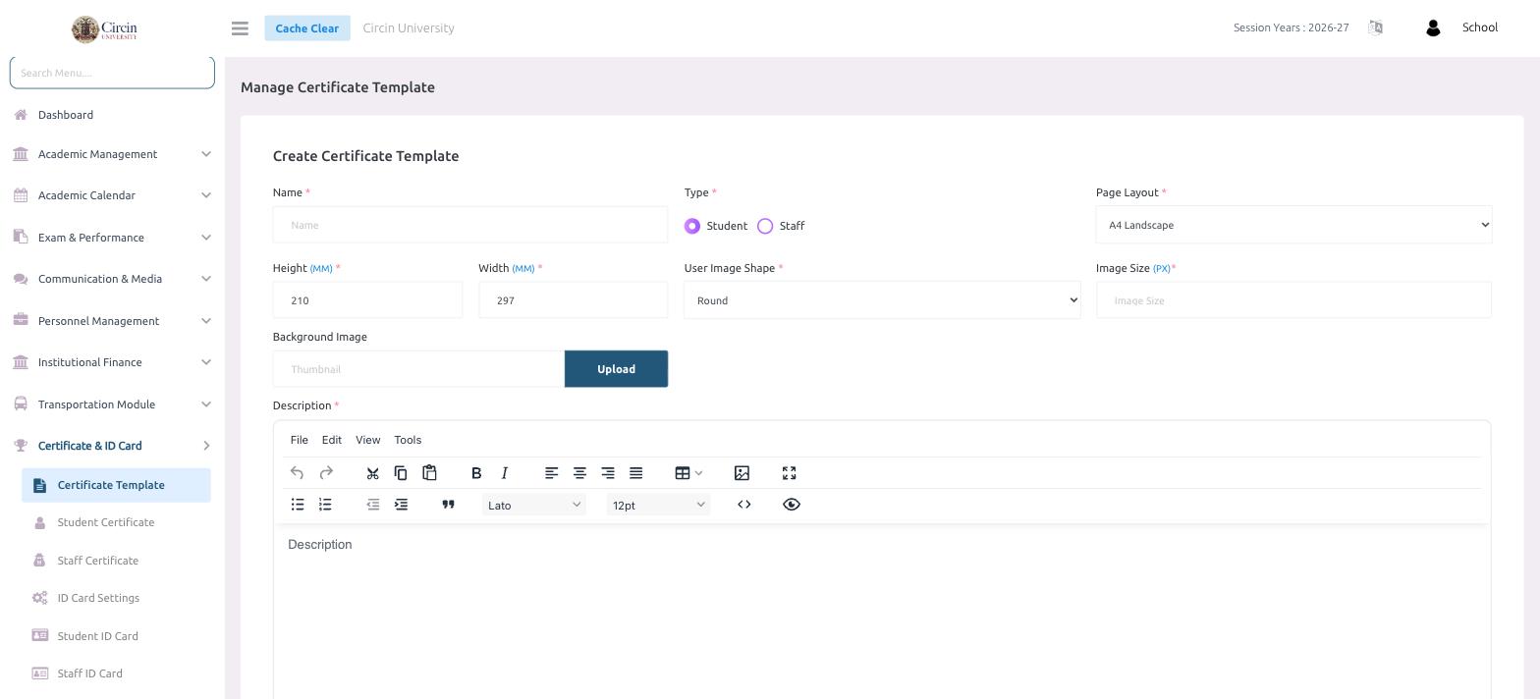Viewport: 1540px width, 699px height.
Task: Open the editor Edit menu
Action: click(332, 440)
